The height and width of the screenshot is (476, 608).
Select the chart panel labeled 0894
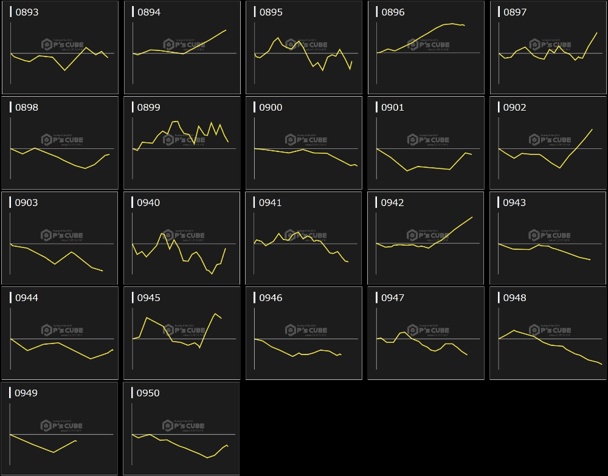181,47
